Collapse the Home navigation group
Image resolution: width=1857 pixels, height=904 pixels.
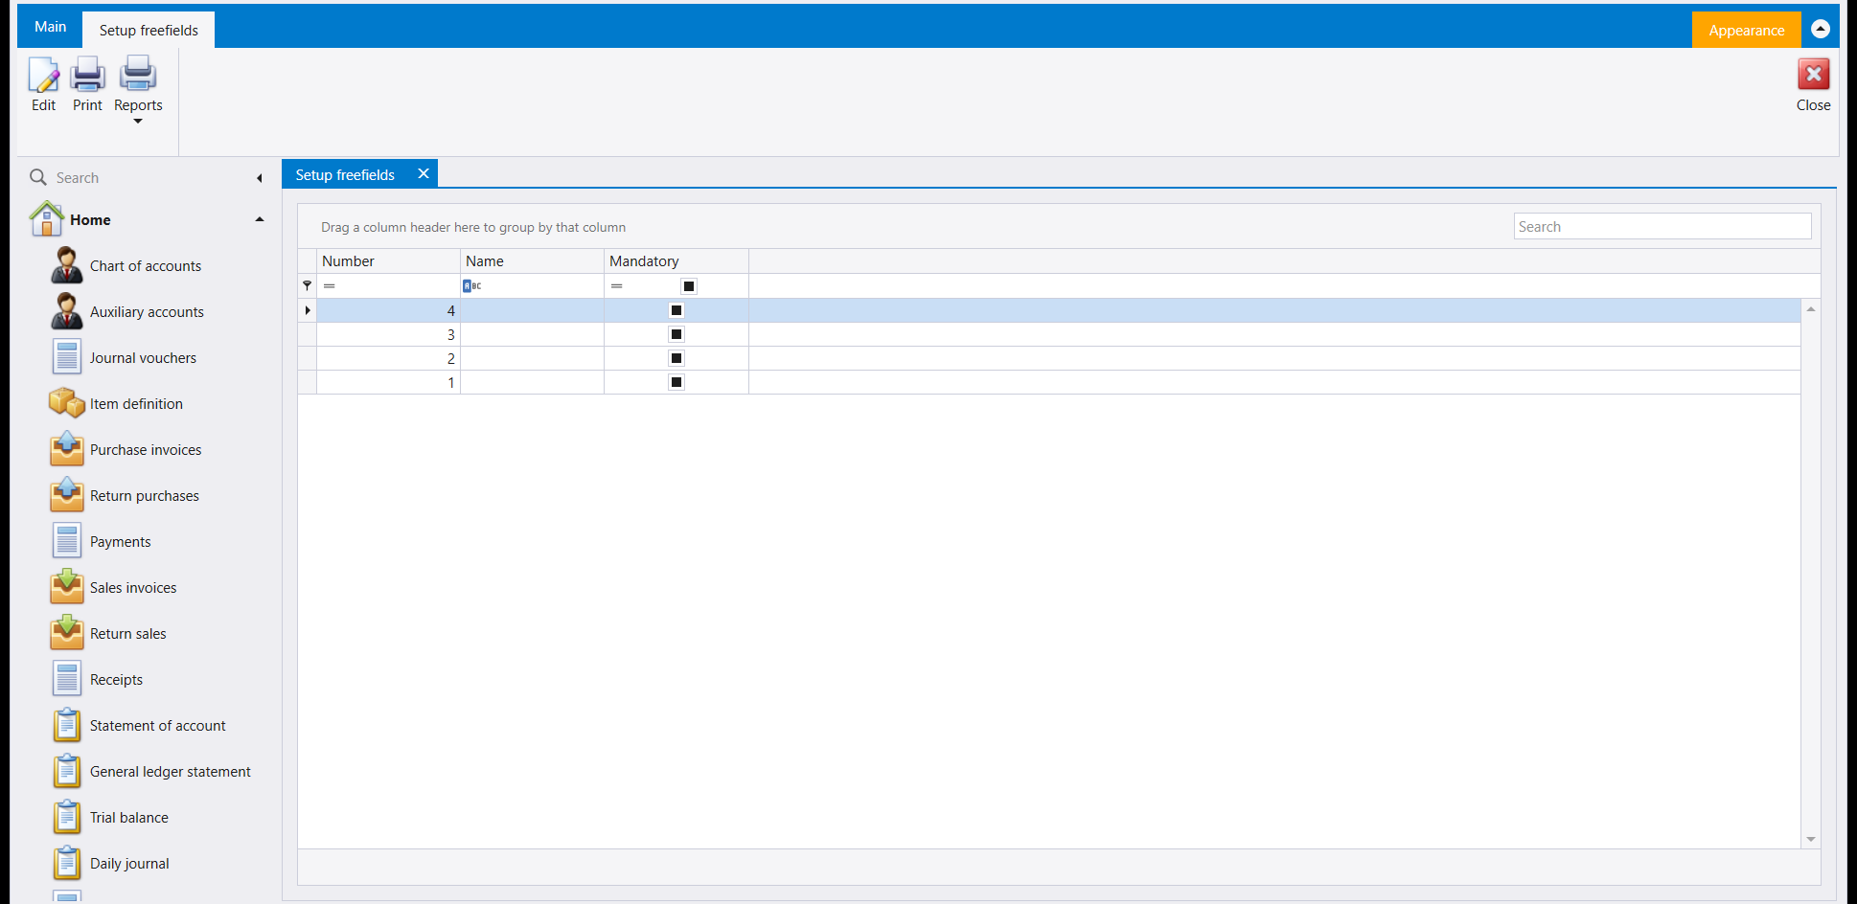pyautogui.click(x=259, y=219)
